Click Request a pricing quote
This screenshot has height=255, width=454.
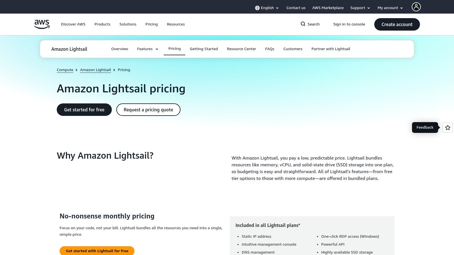point(148,110)
